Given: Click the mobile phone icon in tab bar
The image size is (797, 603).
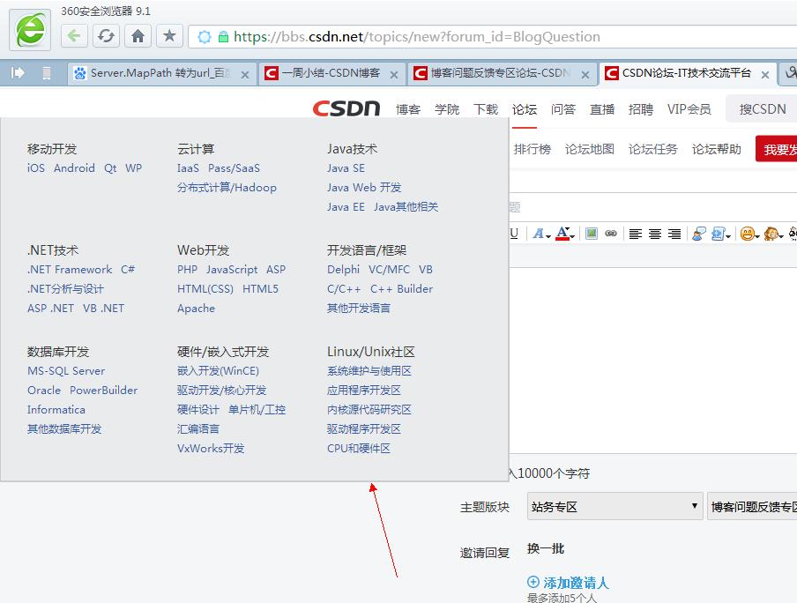Looking at the screenshot, I should click(46, 73).
